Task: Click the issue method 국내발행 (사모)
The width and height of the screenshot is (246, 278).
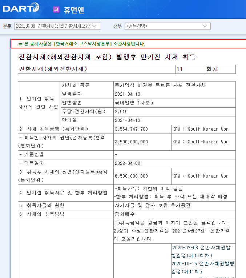Action: 134,103
